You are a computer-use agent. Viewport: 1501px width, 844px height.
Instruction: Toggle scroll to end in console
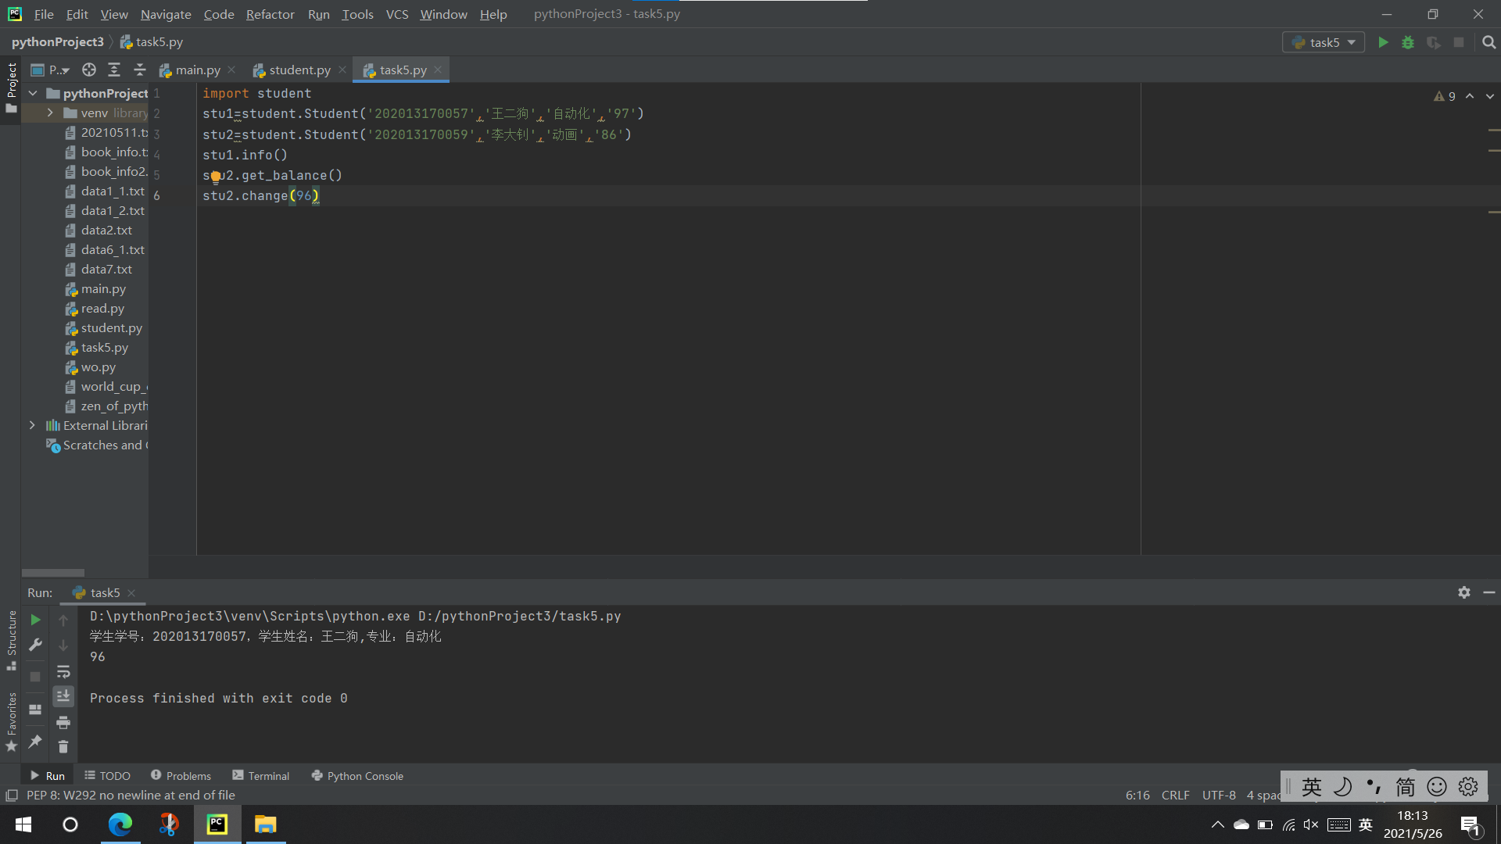tap(63, 696)
